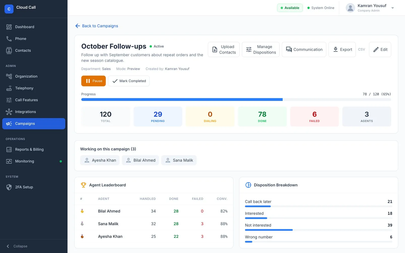Open Dashboard from the sidebar

coord(34,27)
